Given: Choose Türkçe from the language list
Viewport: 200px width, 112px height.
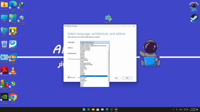Looking at the screenshot, I should coord(94,75).
